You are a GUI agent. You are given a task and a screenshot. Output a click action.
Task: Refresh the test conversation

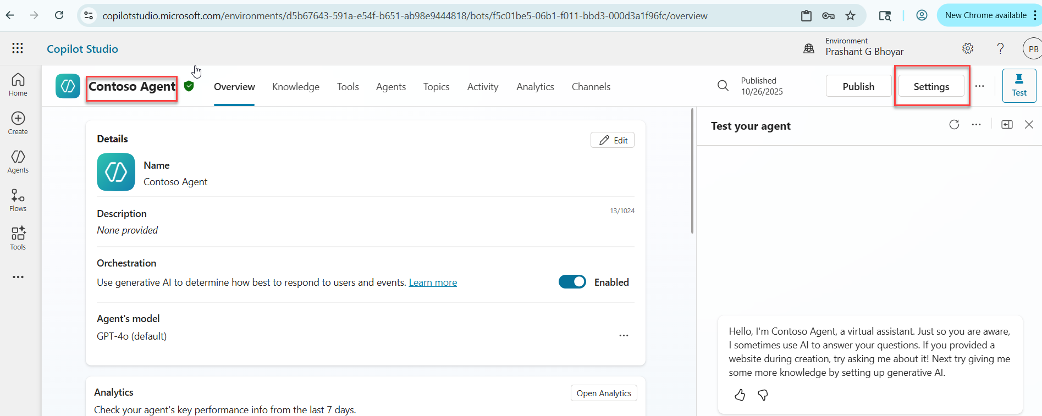[x=954, y=125]
